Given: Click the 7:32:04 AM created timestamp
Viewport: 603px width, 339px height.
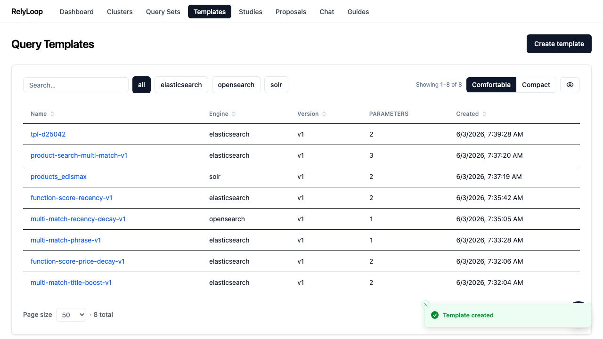Looking at the screenshot, I should click(489, 282).
